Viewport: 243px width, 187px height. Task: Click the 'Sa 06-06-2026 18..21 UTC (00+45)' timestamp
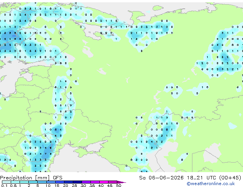190,178
